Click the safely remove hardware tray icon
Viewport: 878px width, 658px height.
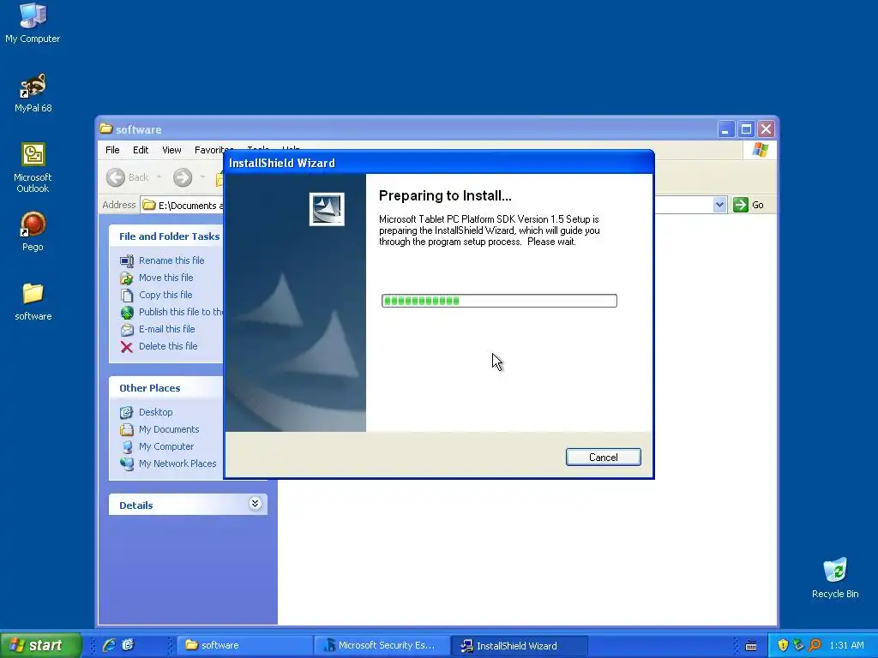coord(798,645)
